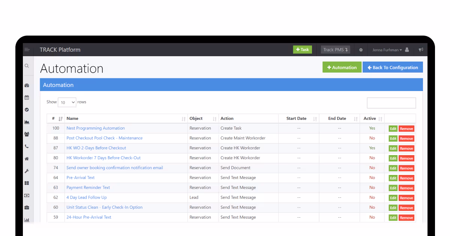Edit the 24-Hour Pre-Arrival Text row
Screen dimensions: 450x236
tap(393, 218)
